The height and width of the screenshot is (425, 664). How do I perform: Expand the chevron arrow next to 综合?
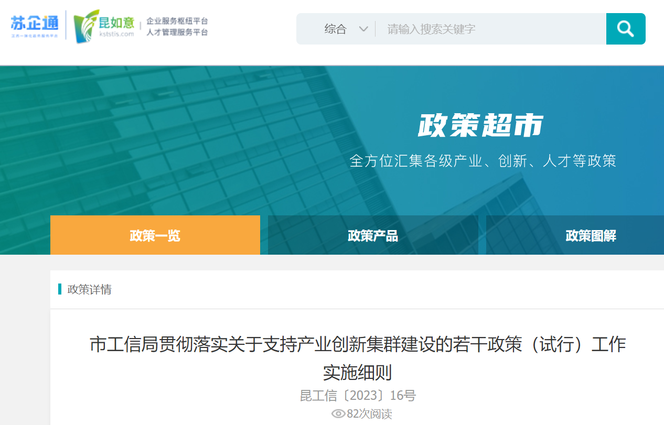pyautogui.click(x=363, y=29)
